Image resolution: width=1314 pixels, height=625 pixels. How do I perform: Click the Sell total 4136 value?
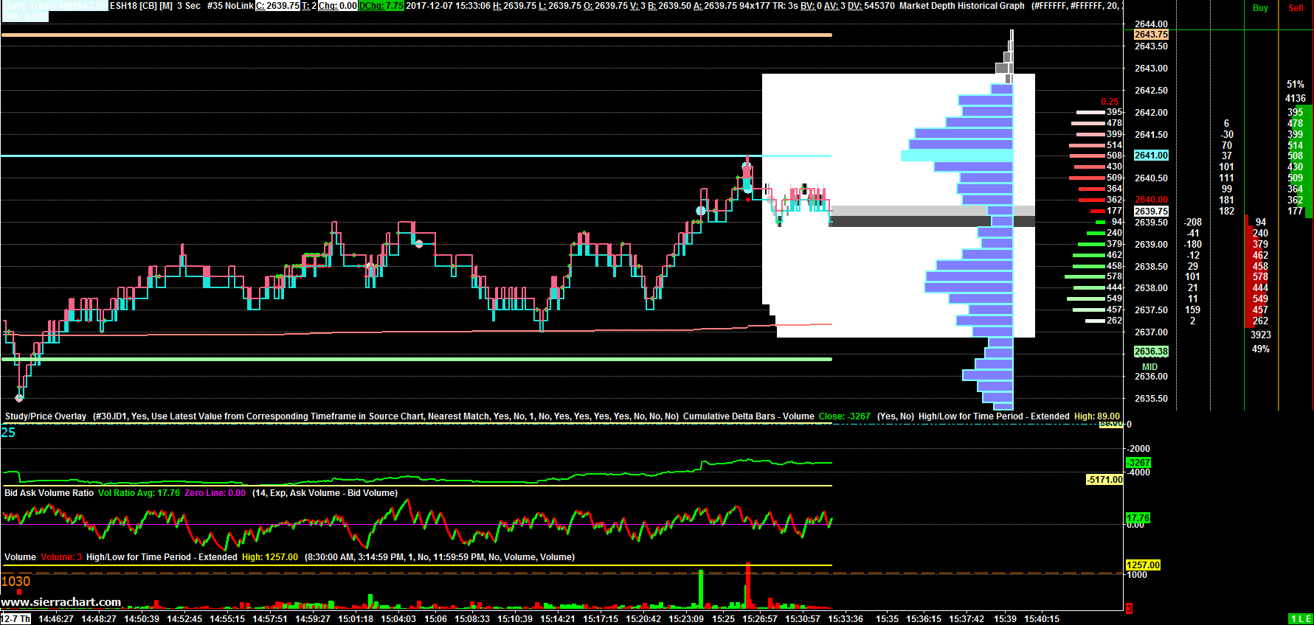click(x=1296, y=98)
